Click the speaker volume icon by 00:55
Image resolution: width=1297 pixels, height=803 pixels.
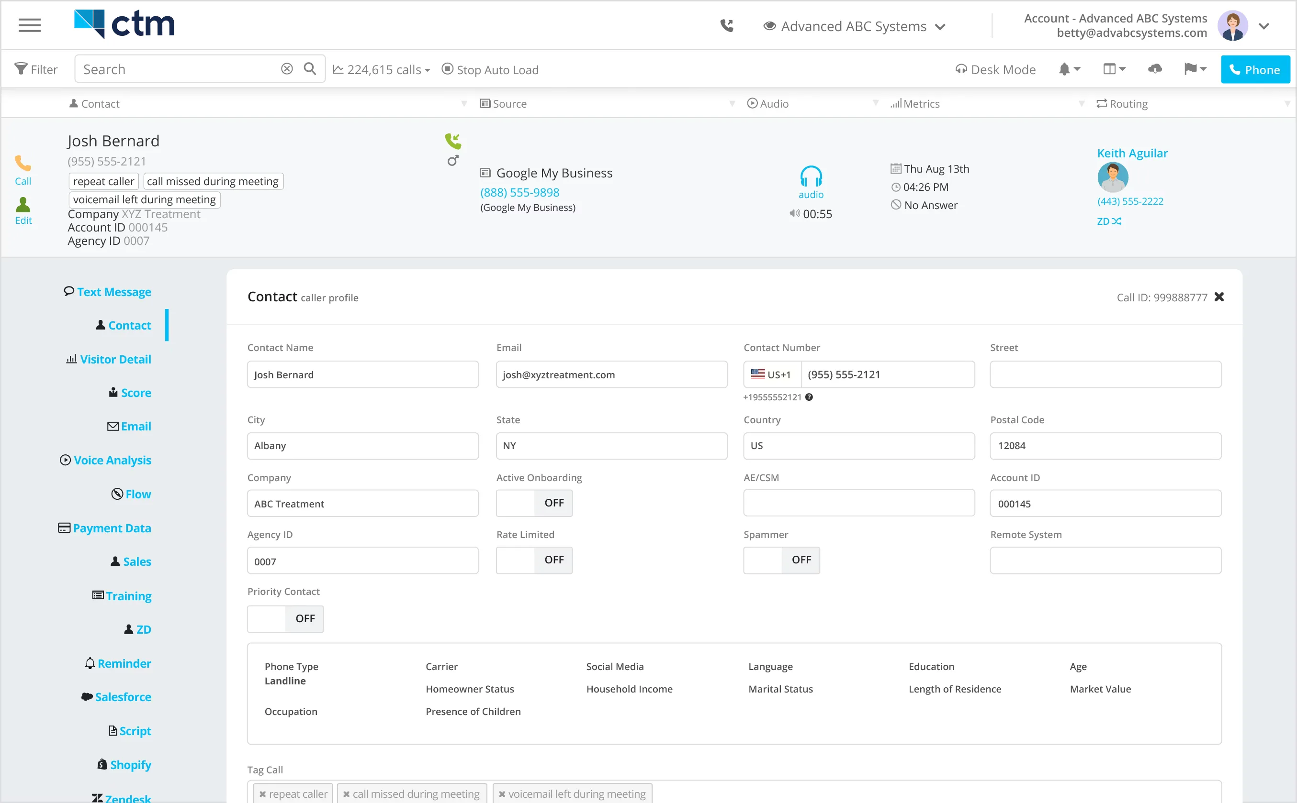pos(795,213)
